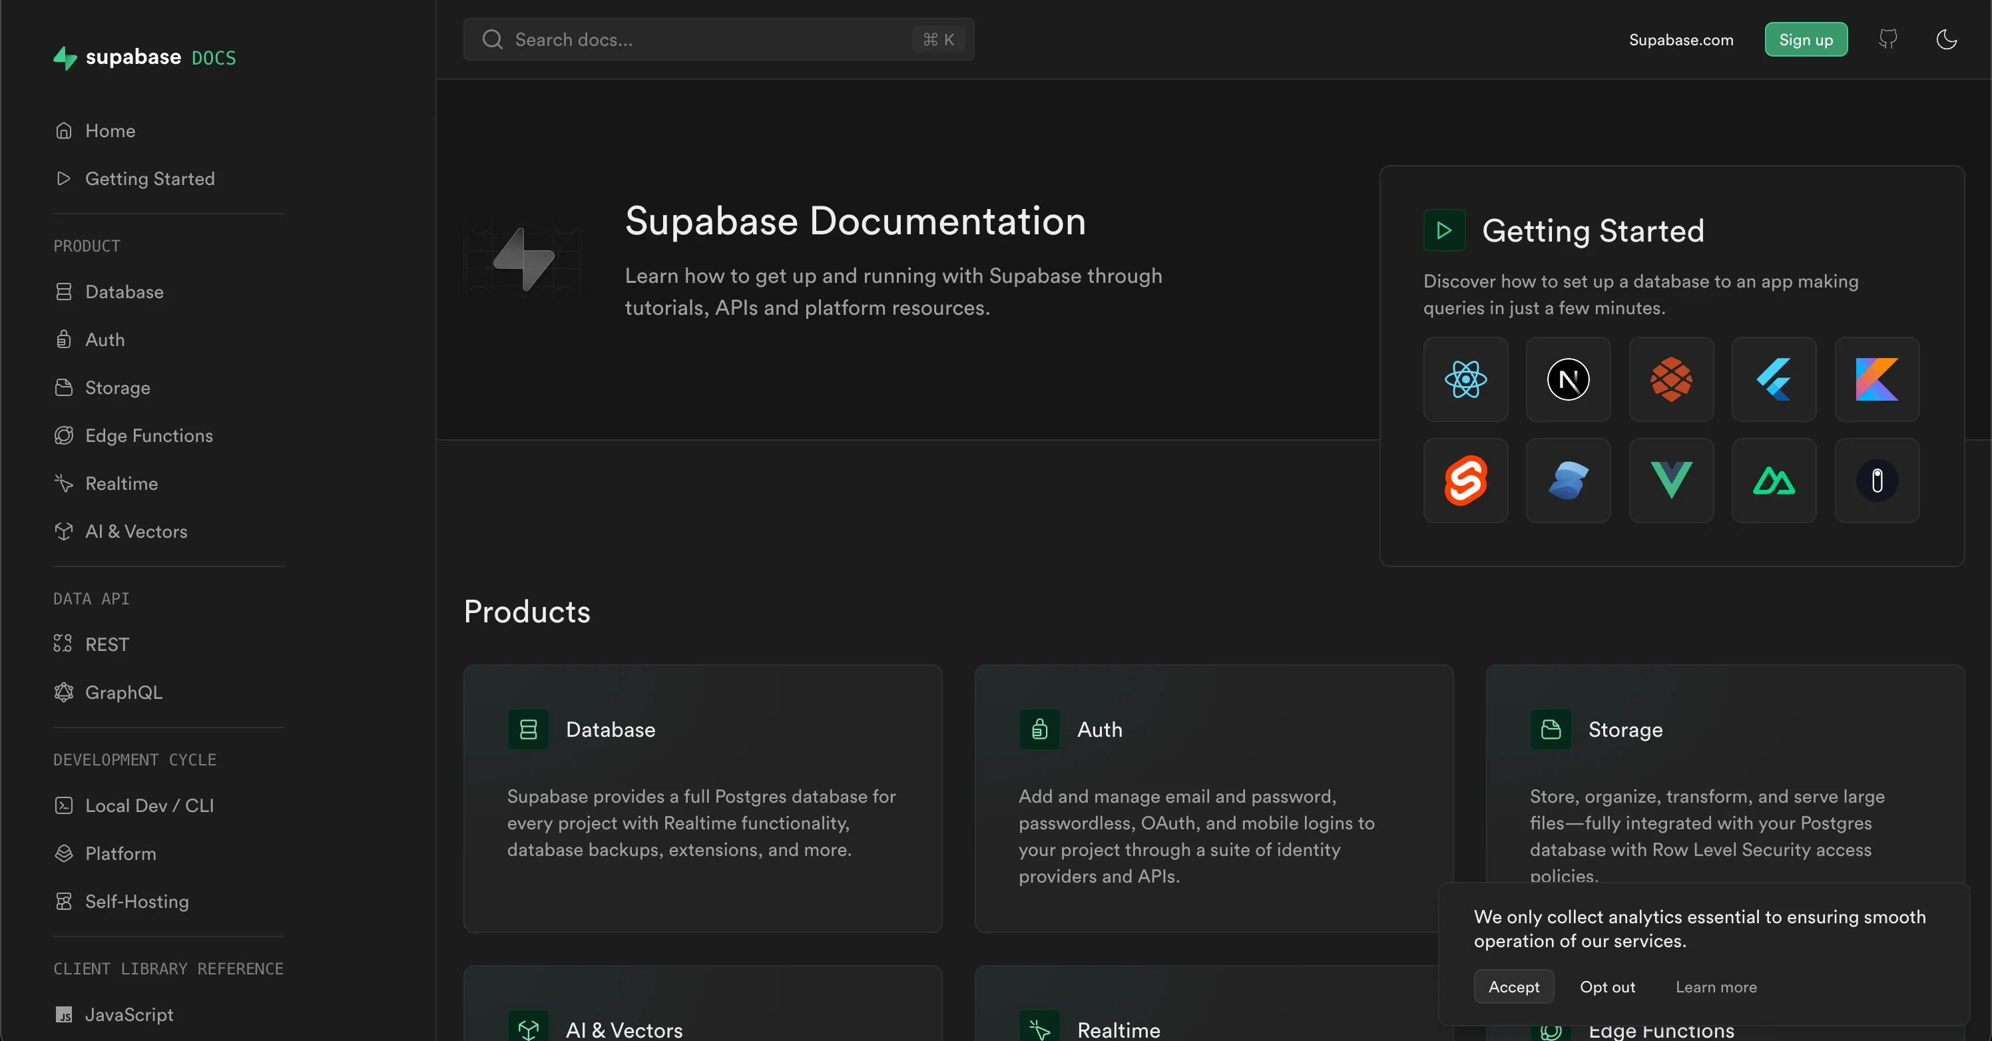Open the SolidJS quickstart icon
Image resolution: width=1992 pixels, height=1041 pixels.
pyautogui.click(x=1567, y=481)
